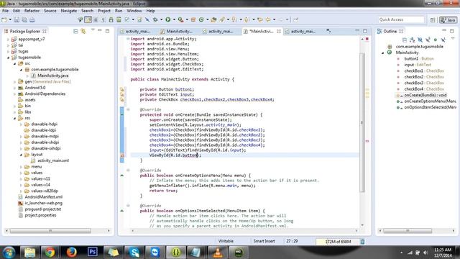Click the Print toolbar icon
The width and height of the screenshot is (460, 259).
32,19
